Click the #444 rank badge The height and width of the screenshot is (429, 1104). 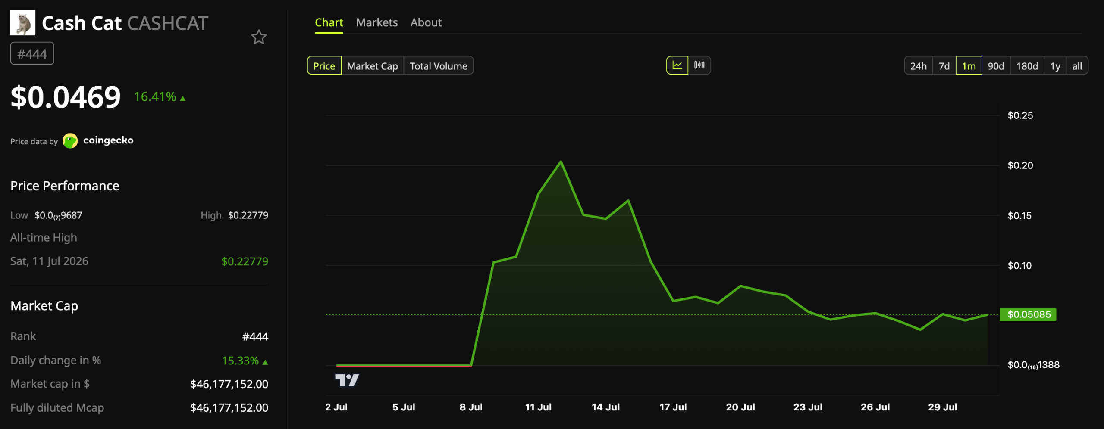(32, 54)
